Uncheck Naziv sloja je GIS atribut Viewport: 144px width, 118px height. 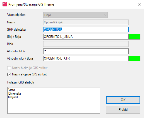9,74
